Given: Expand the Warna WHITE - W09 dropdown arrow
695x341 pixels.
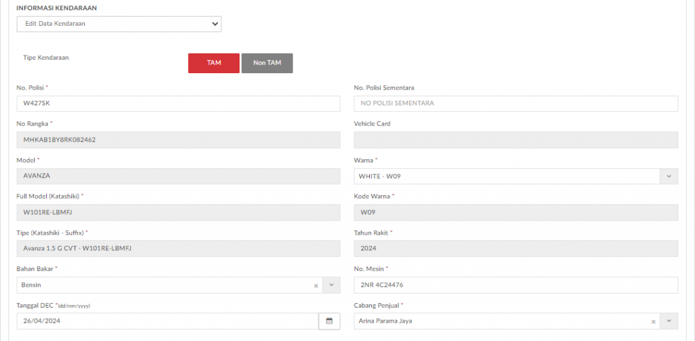Looking at the screenshot, I should point(669,176).
